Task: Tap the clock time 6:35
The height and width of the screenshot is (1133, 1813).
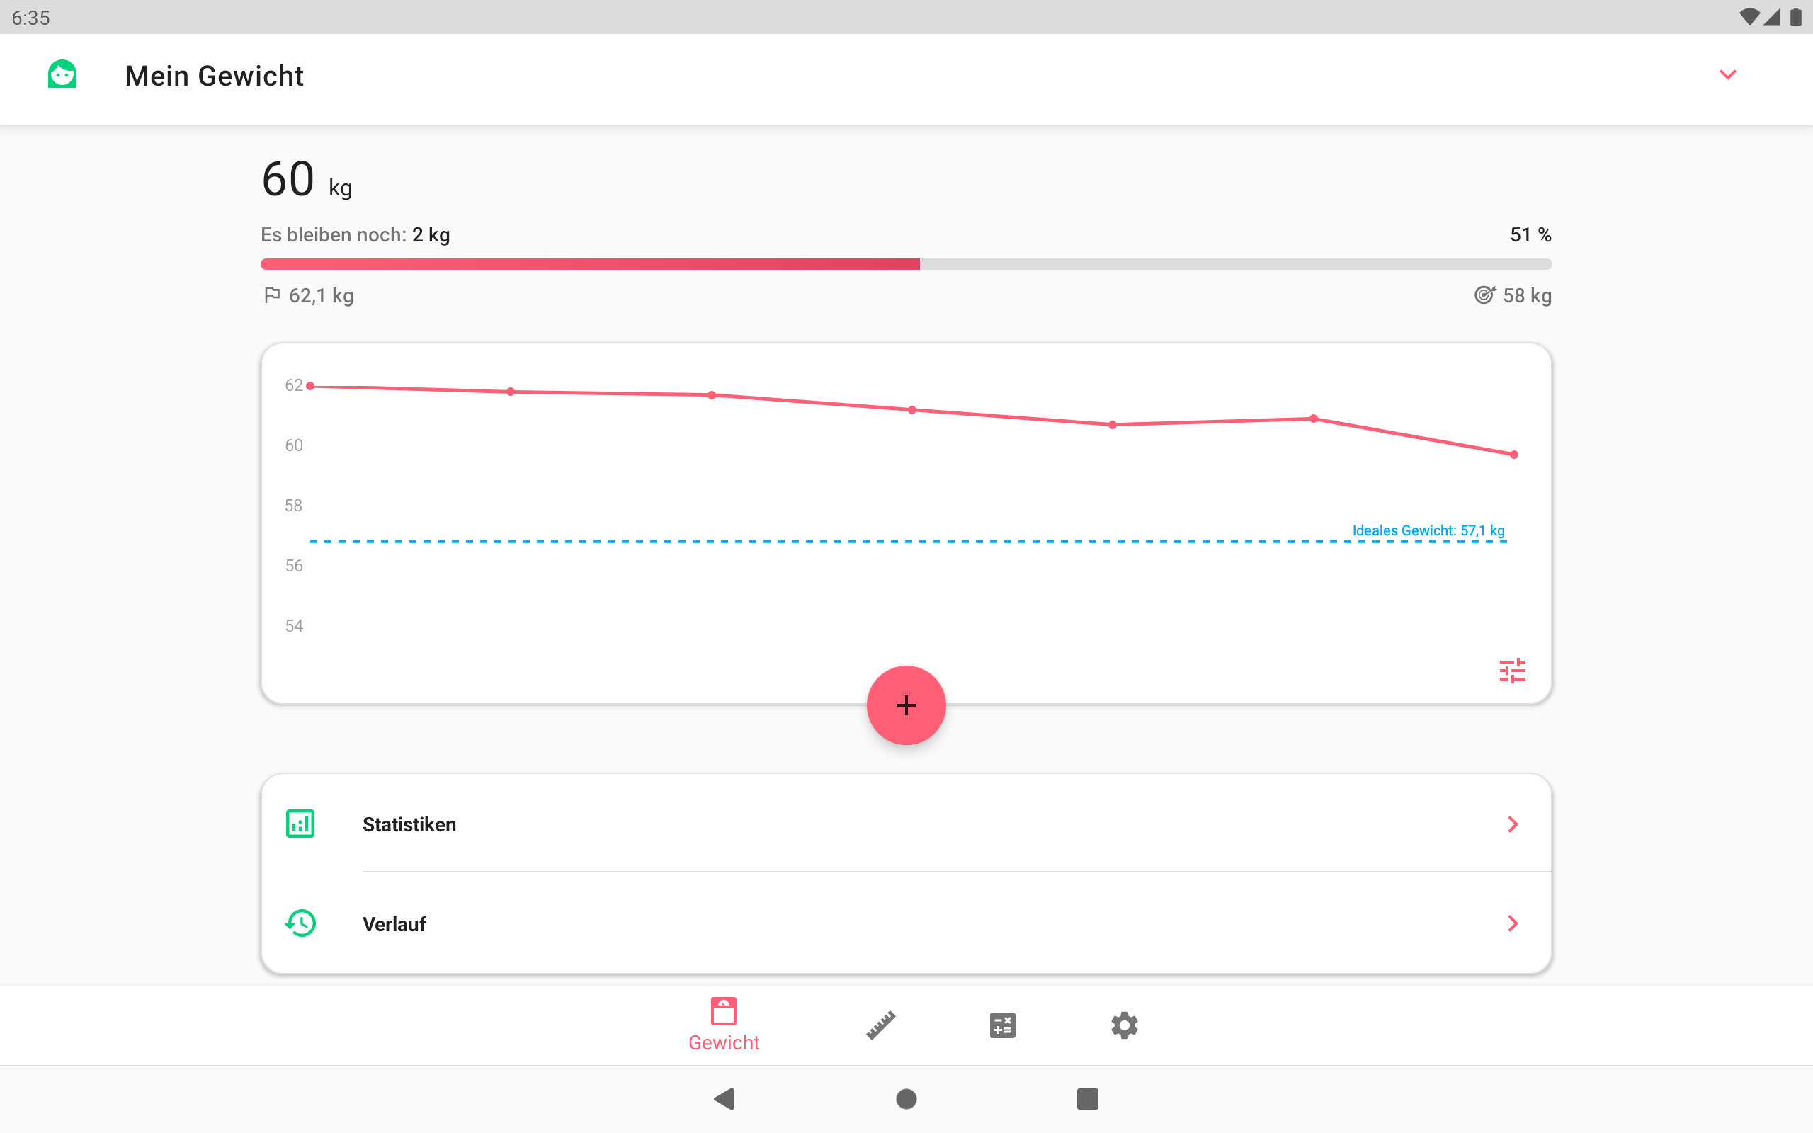Action: pos(30,17)
